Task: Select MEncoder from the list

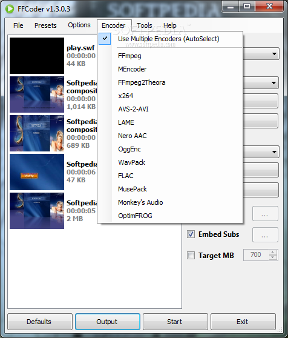Action: coord(170,69)
